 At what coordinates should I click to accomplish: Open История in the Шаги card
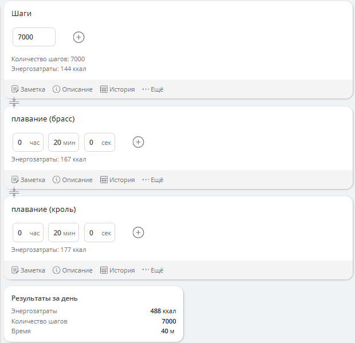pos(117,89)
